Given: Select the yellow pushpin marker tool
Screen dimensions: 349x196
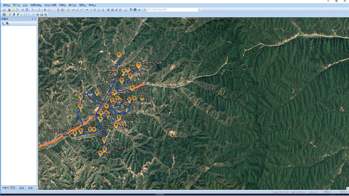Looking at the screenshot, I should [x=10, y=15].
